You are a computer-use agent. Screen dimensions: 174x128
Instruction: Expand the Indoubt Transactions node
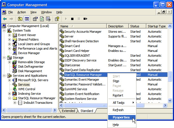tap(15, 103)
